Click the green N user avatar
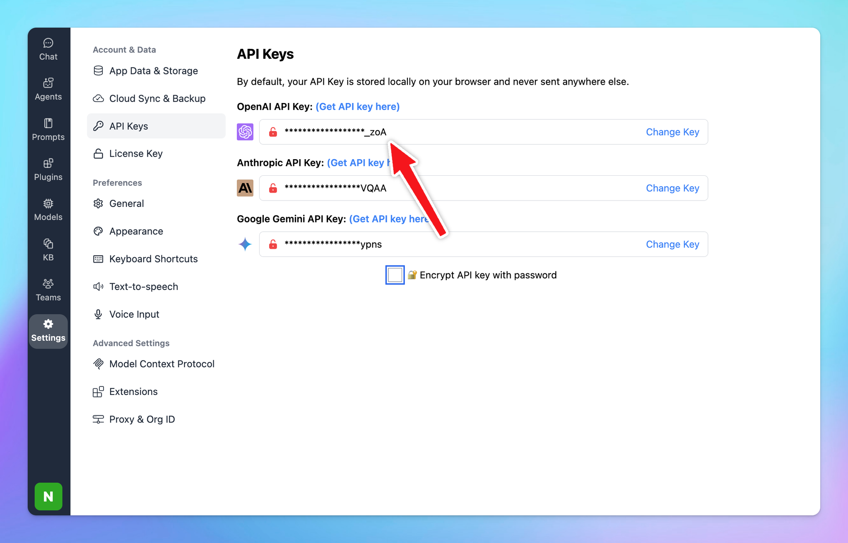The width and height of the screenshot is (848, 543). click(48, 496)
